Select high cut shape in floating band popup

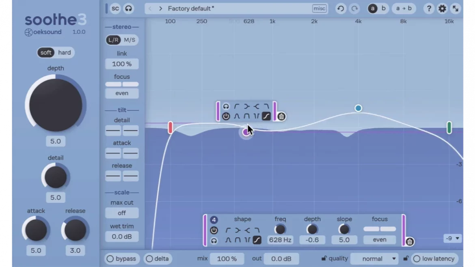tap(266, 106)
